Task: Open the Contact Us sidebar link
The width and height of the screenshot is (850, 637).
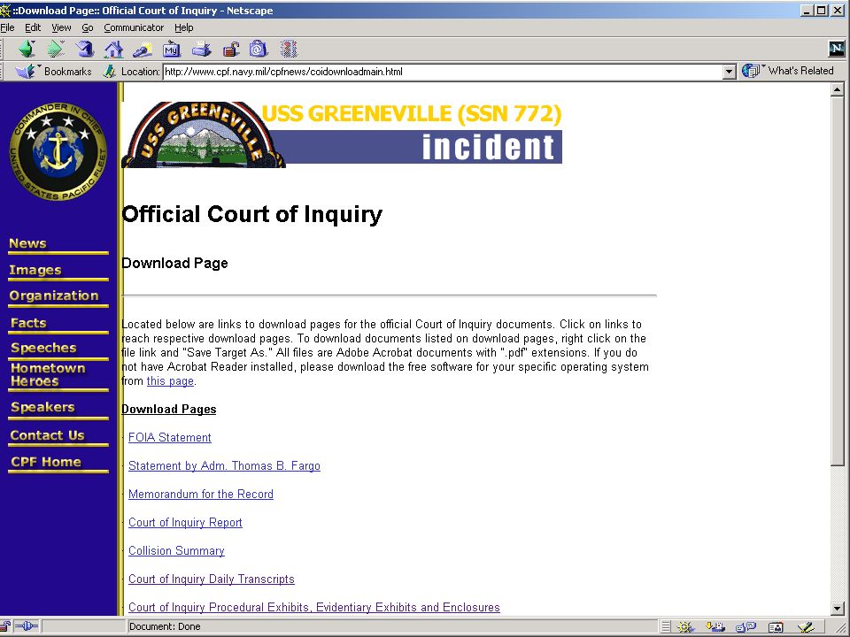Action: pos(47,435)
